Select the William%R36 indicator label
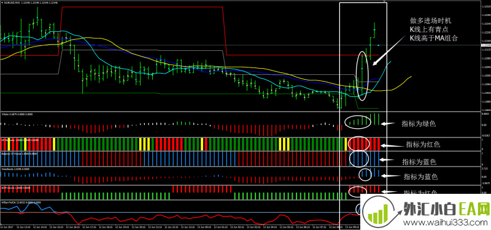The image size is (491, 230). point(7,202)
